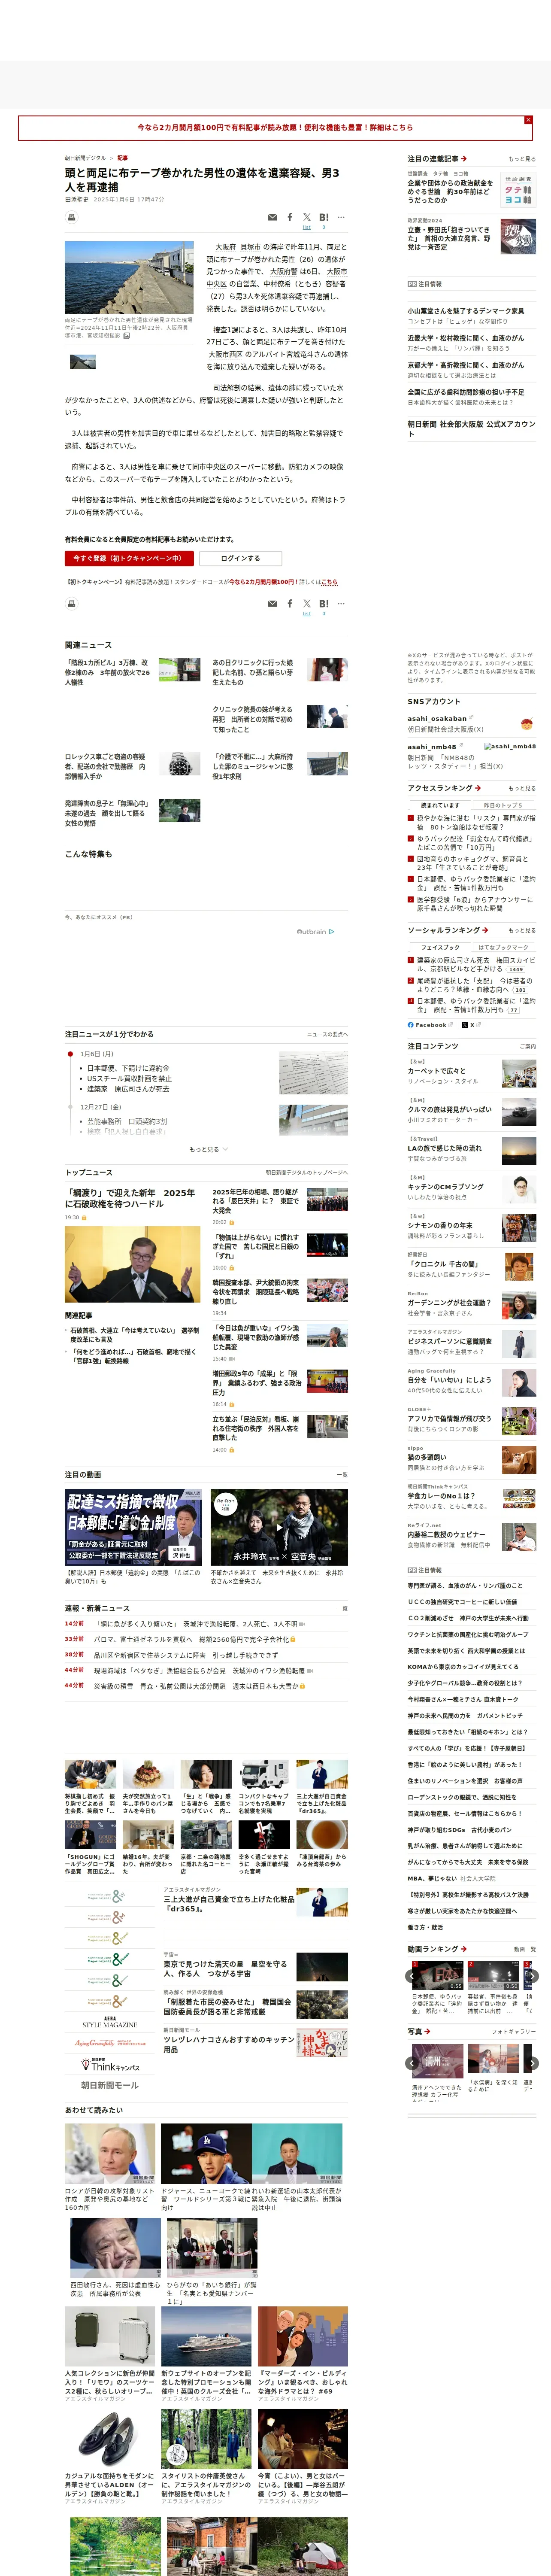Open ご案内 beside 注目コンテンツ
Viewport: 551px width, 2576px height.
tap(528, 1046)
